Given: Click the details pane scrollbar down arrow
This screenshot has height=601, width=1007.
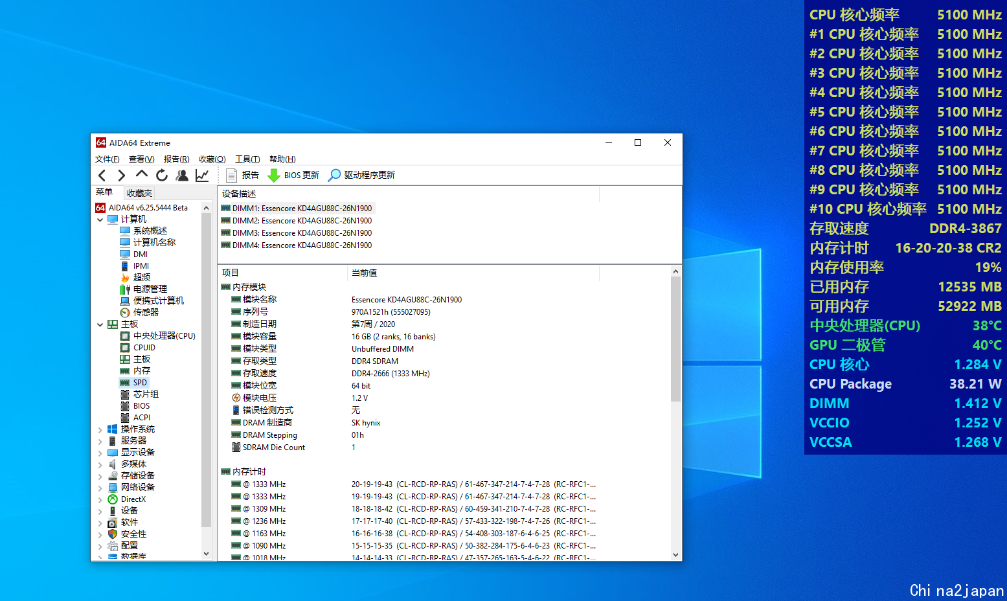Looking at the screenshot, I should coord(676,555).
